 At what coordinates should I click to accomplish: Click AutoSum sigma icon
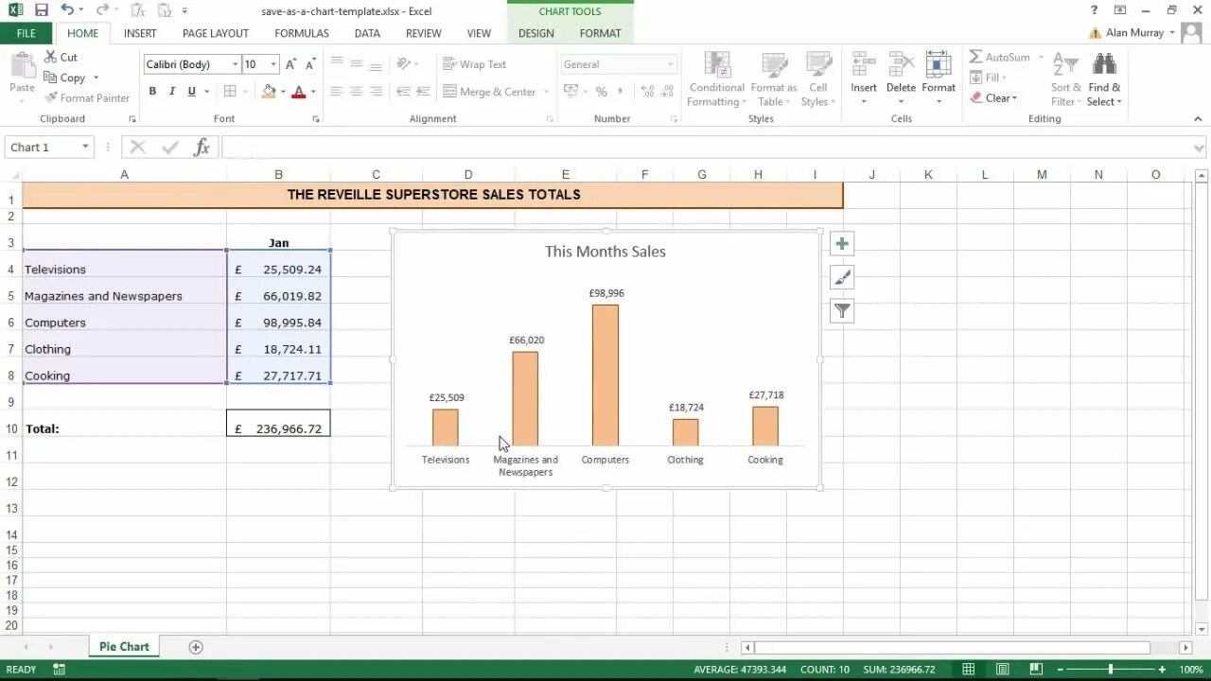[x=975, y=57]
